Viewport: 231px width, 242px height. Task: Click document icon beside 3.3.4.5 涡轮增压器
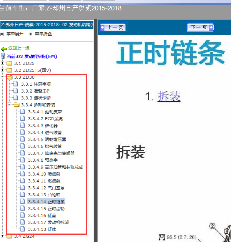23,139
